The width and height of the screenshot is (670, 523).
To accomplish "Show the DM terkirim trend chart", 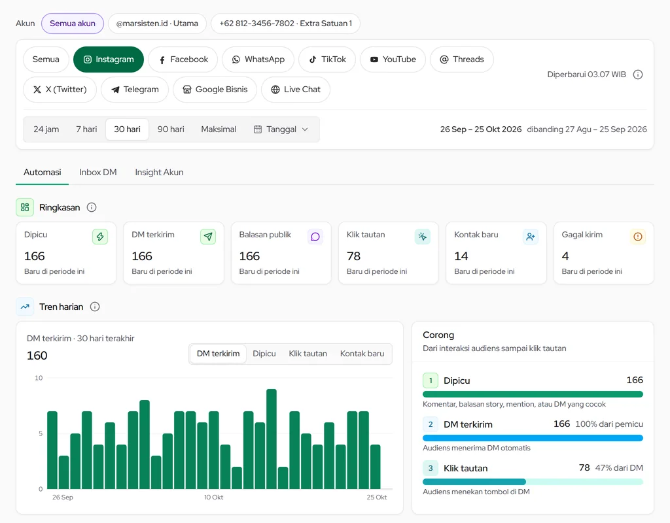I will click(x=218, y=354).
